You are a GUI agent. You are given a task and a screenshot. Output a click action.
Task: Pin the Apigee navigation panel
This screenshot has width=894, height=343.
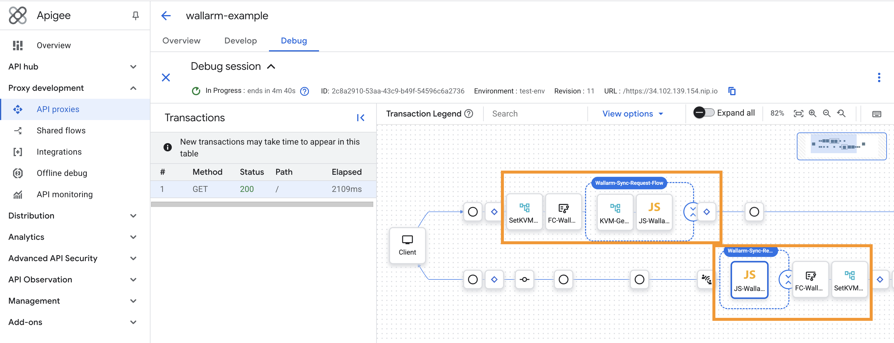pos(136,15)
